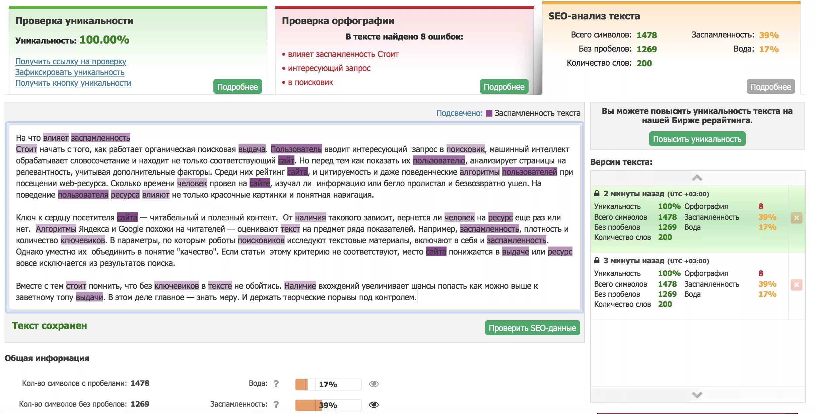Toggle the Заспамленность highlighting eye icon
The image size is (816, 414).
pyautogui.click(x=374, y=405)
